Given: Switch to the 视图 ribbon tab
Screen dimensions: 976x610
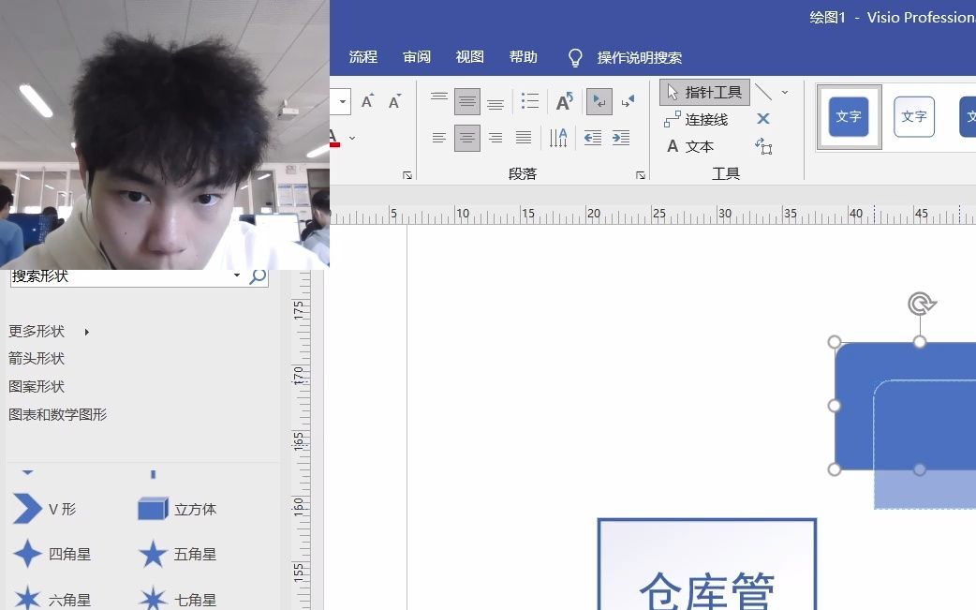Looking at the screenshot, I should (467, 56).
